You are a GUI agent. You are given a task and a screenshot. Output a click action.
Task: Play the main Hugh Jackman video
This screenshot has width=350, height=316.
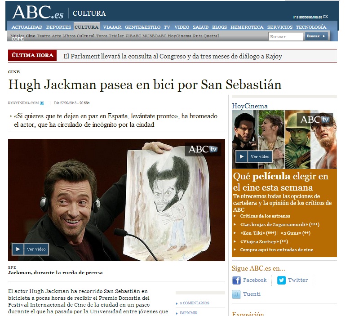pyautogui.click(x=30, y=249)
